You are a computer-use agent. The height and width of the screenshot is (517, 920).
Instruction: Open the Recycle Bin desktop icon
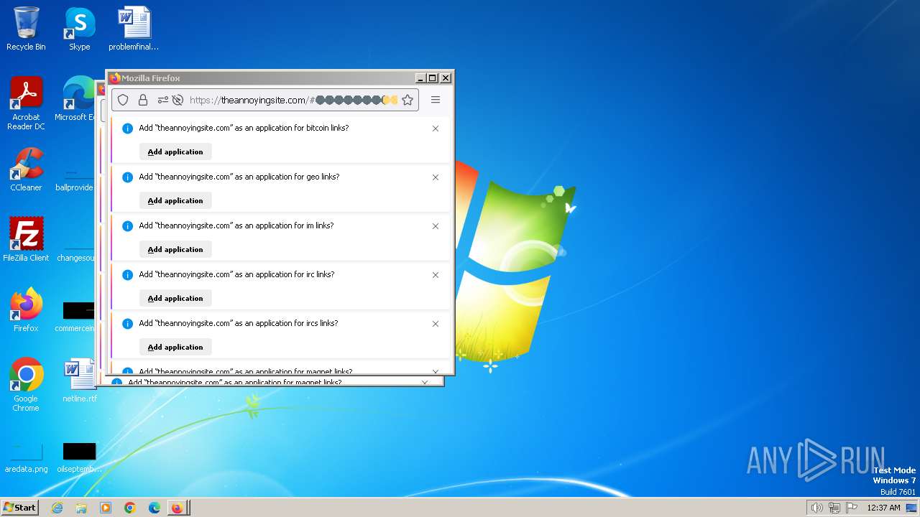coord(26,29)
